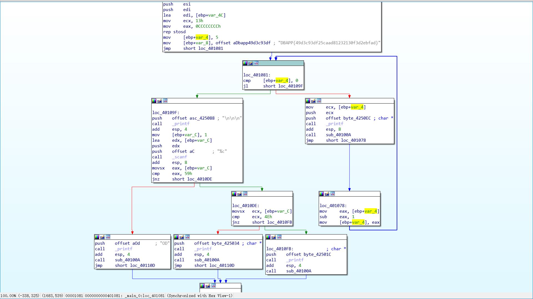Click the graph view icon on loc_4010DE block
Viewport: 533px width, 299px height.
[x=245, y=194]
